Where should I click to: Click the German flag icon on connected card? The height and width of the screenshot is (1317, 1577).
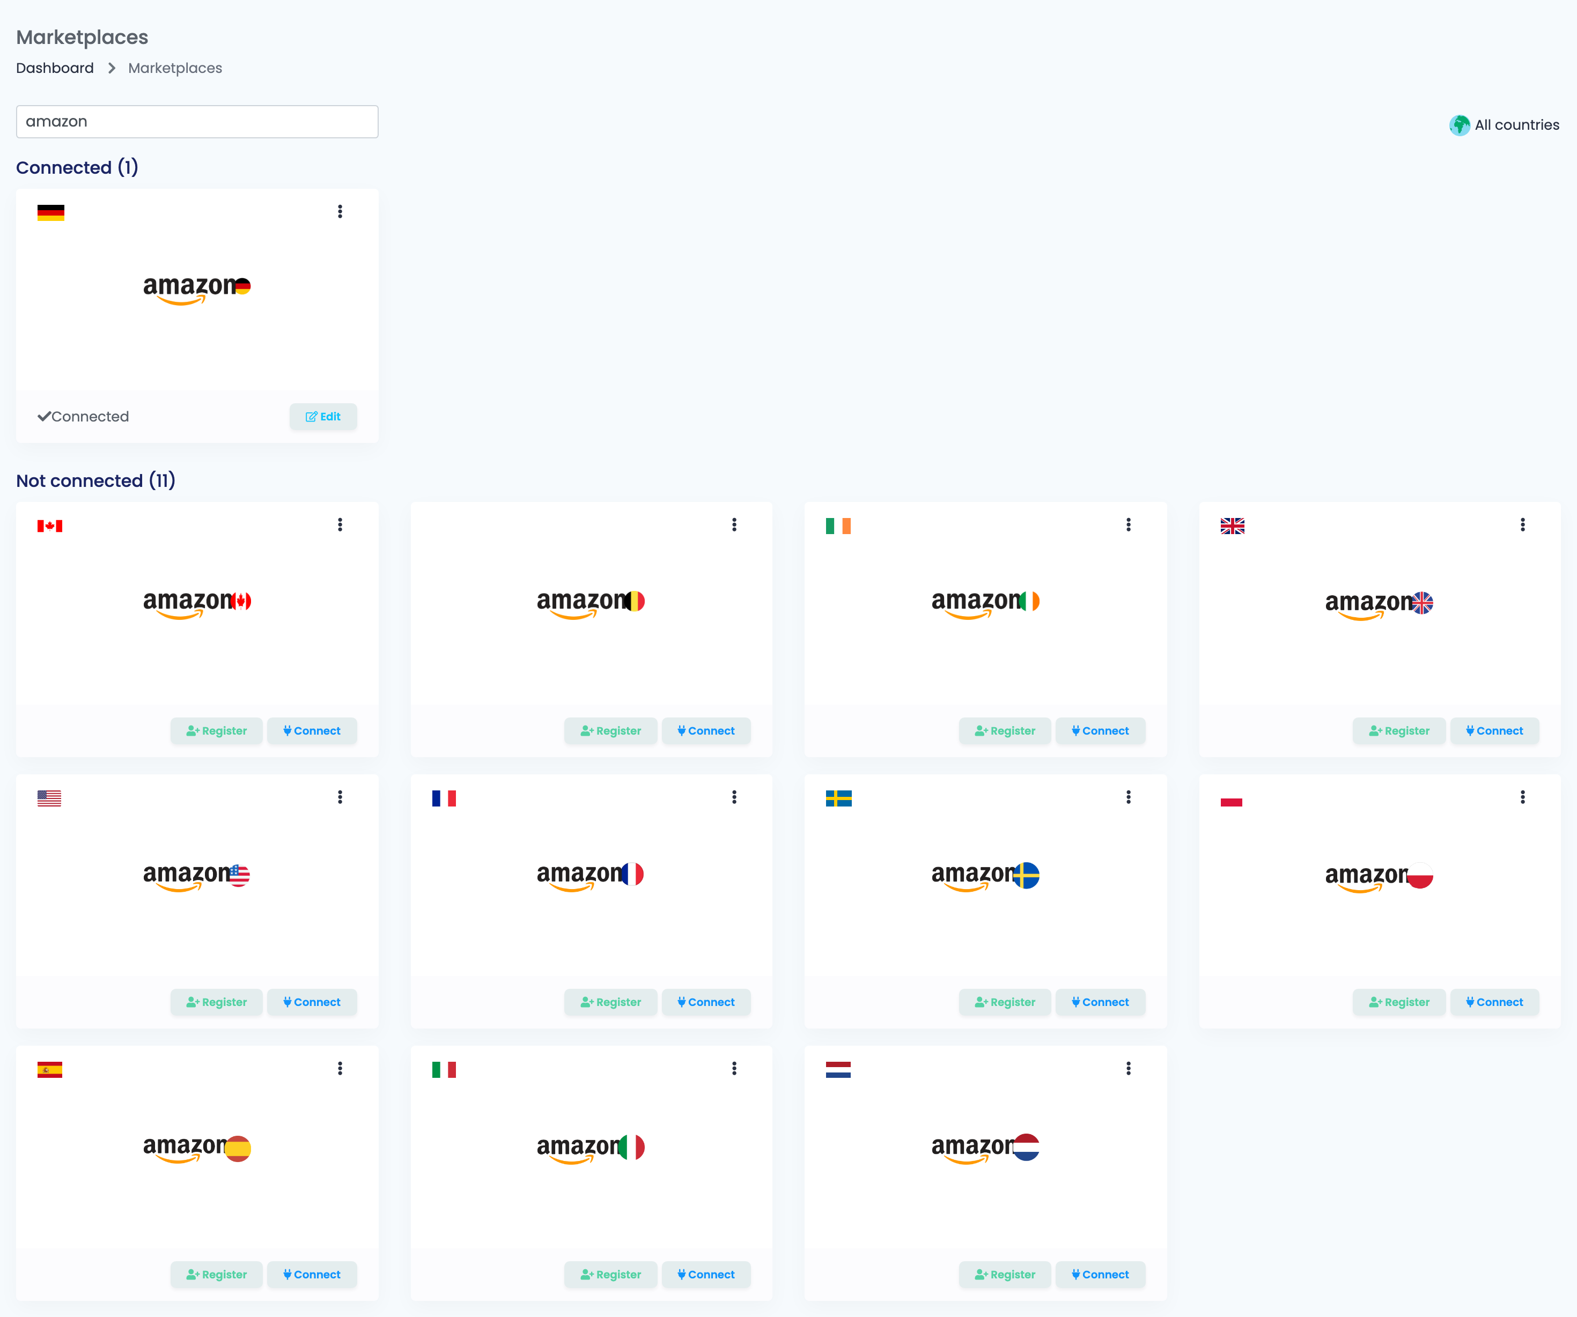coord(51,212)
